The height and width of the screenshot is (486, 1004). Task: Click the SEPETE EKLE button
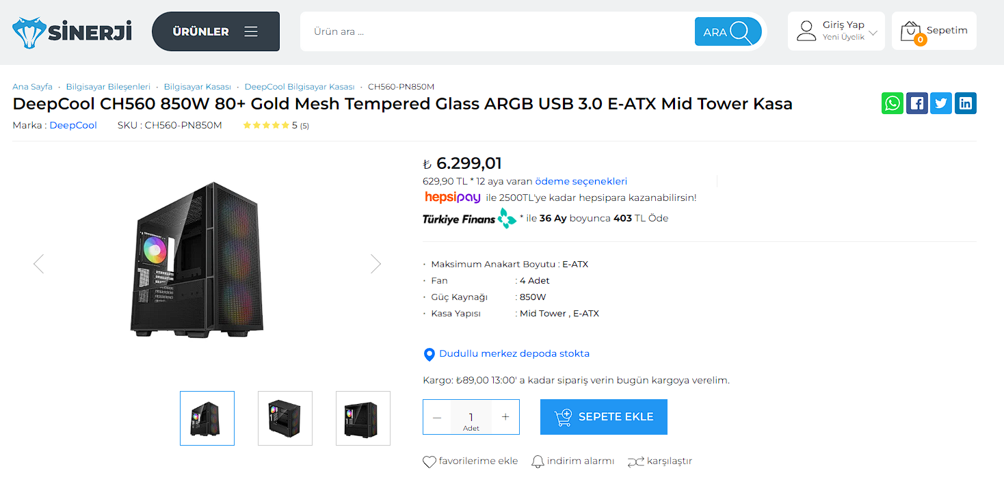click(x=603, y=417)
